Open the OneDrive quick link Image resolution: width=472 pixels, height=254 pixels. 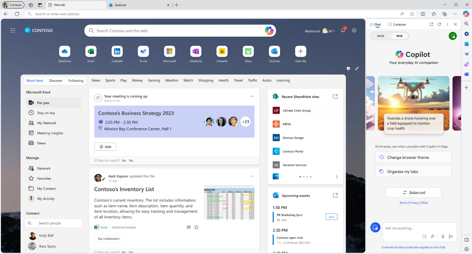(65, 51)
